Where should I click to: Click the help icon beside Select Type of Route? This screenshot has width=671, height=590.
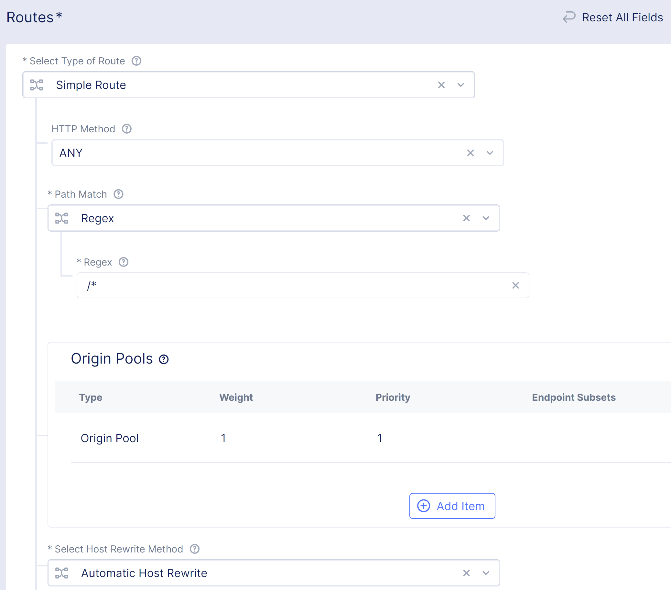(136, 61)
